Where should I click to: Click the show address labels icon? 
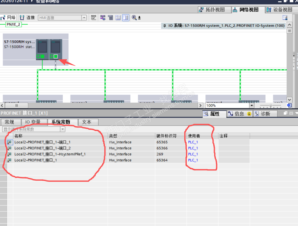coord(103,18)
